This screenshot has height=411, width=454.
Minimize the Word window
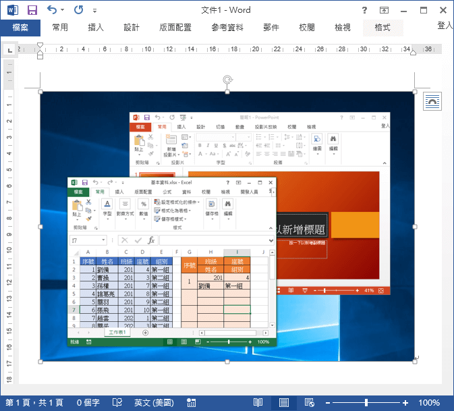[x=403, y=11]
